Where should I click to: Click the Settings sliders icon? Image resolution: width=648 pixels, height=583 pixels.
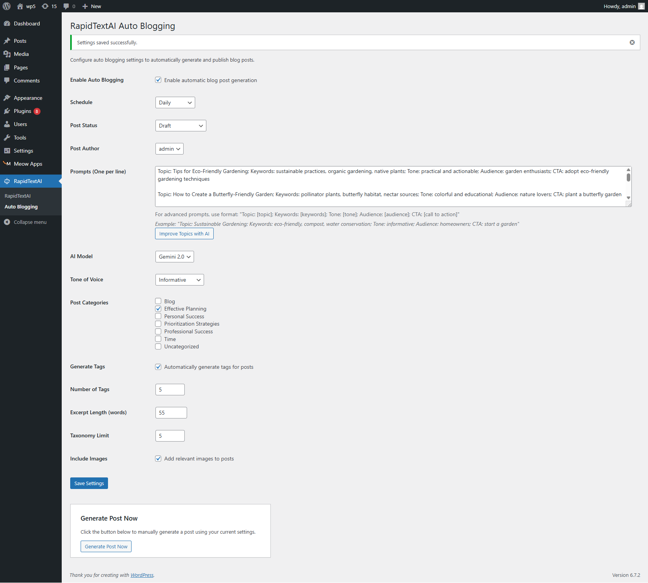click(7, 151)
